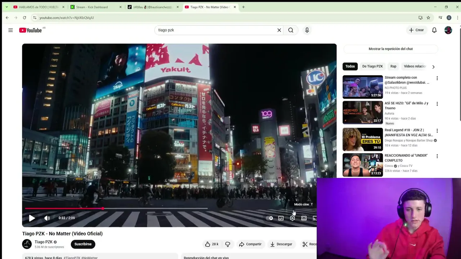The height and width of the screenshot is (259, 461).
Task: Bookmark this page with the star
Action: (x=428, y=18)
